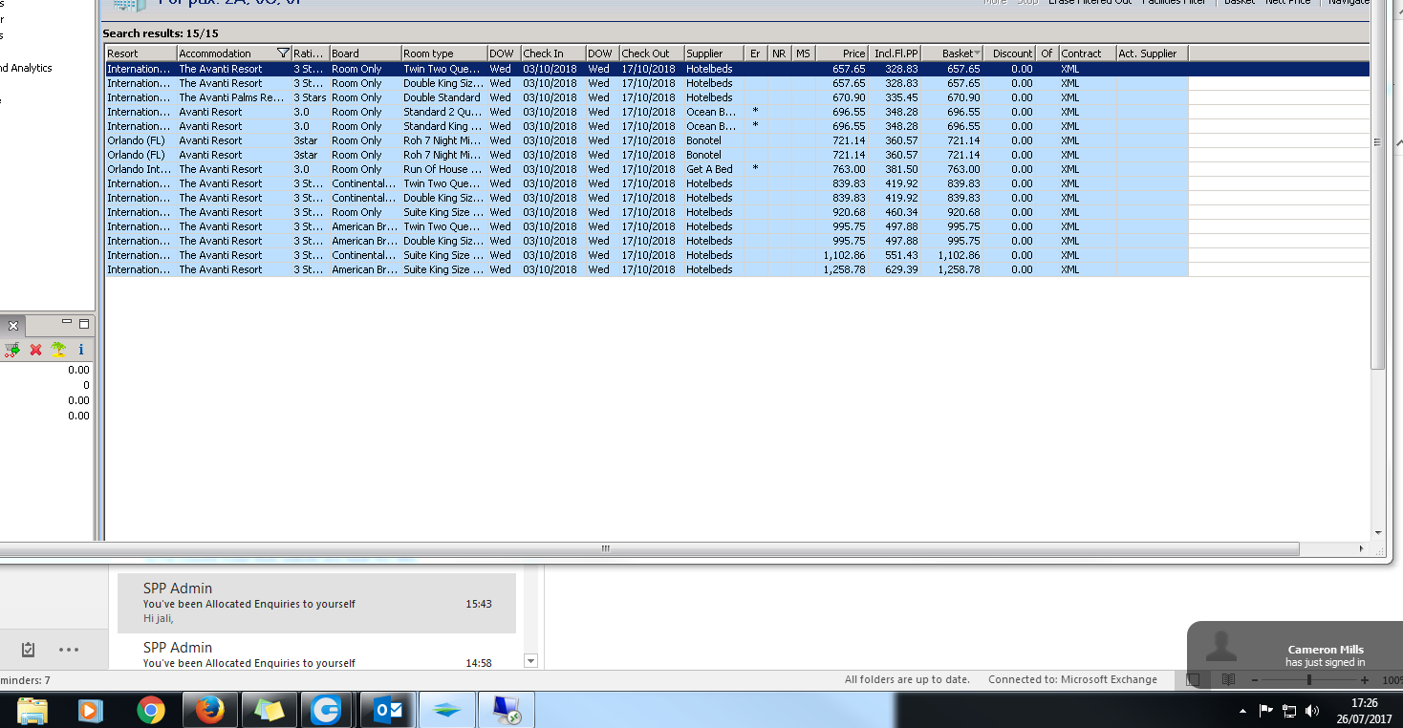Screen dimensions: 1403x728
Task: Minimize the basket side panel
Action: (67, 324)
